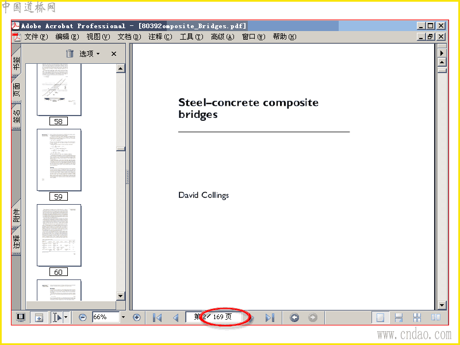The image size is (460, 345).
Task: Click the 66% zoom input field
Action: click(x=106, y=317)
